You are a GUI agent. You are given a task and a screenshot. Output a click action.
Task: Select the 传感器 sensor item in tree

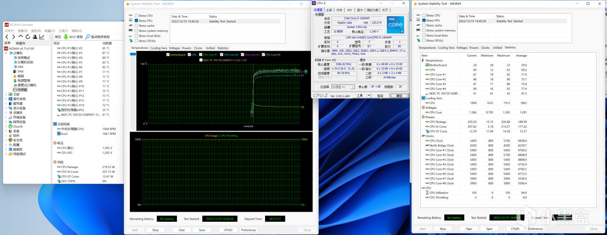pos(22,90)
